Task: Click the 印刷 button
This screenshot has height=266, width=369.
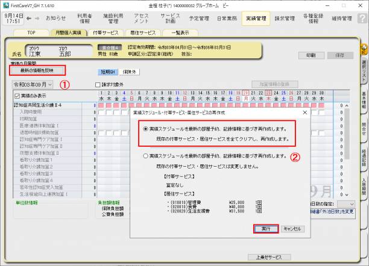Action: click(x=311, y=55)
